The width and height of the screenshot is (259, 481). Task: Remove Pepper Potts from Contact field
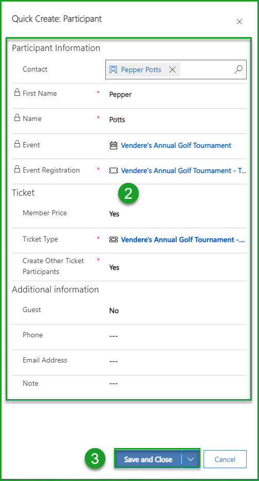(x=172, y=70)
